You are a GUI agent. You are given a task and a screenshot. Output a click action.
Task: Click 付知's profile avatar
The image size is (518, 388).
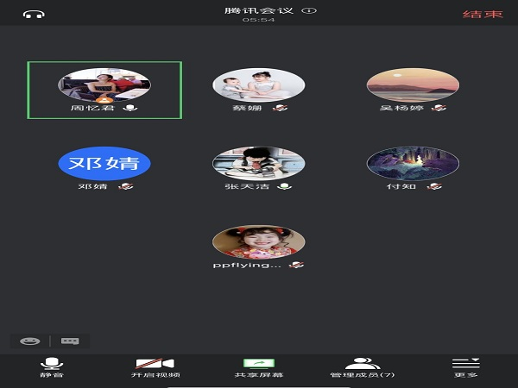pos(413,162)
